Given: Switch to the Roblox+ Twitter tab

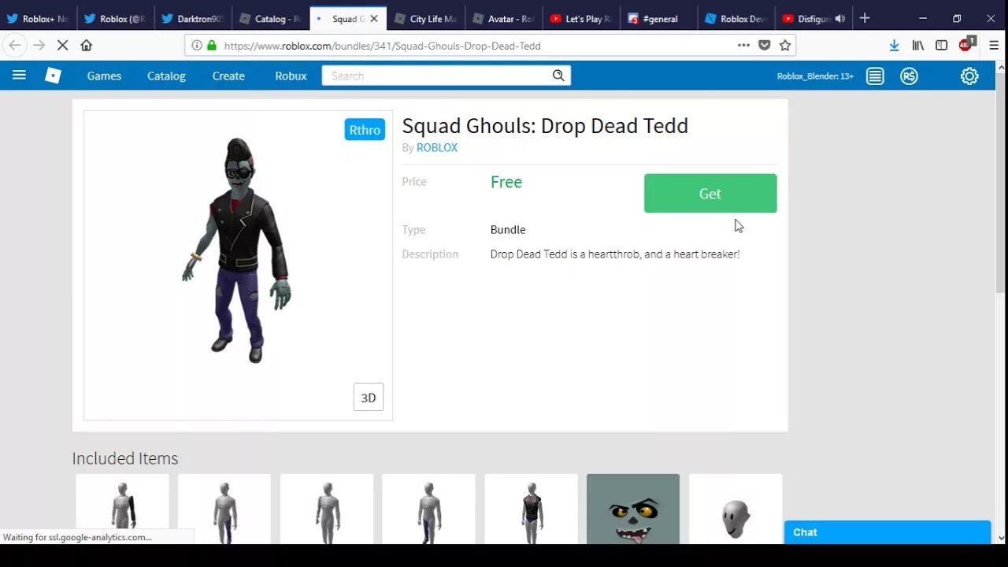Looking at the screenshot, I should point(38,19).
